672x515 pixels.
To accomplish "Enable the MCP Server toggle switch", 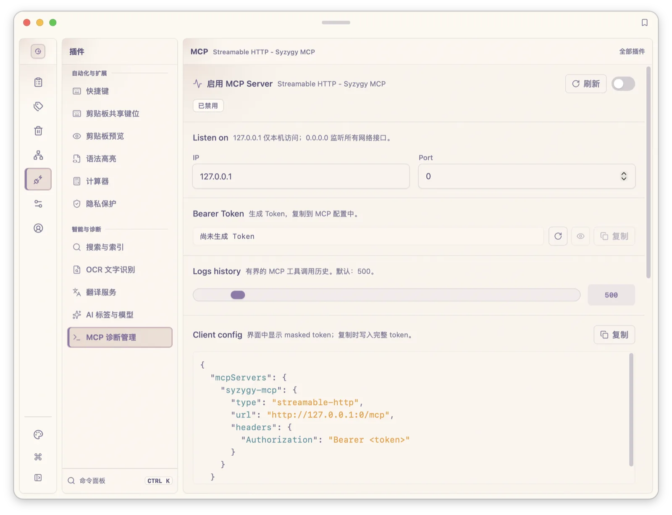I will pyautogui.click(x=623, y=84).
